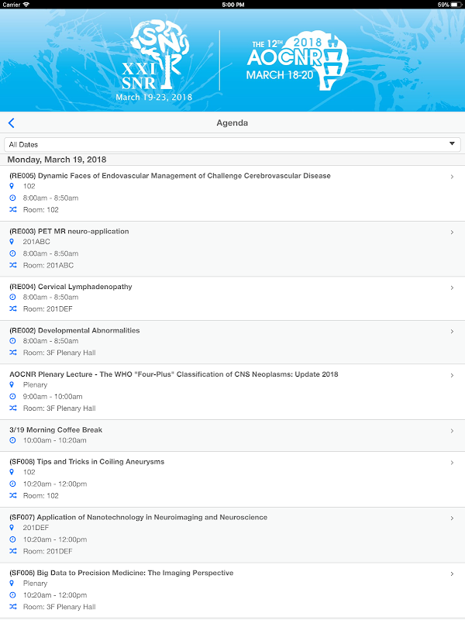Tap clock icon in SF007 Nanotechnology row
This screenshot has width=465, height=620.
[12, 539]
